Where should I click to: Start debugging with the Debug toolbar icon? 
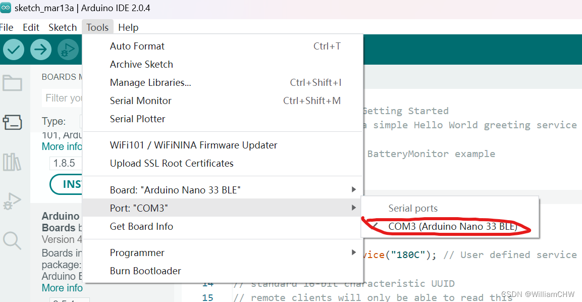coord(68,49)
